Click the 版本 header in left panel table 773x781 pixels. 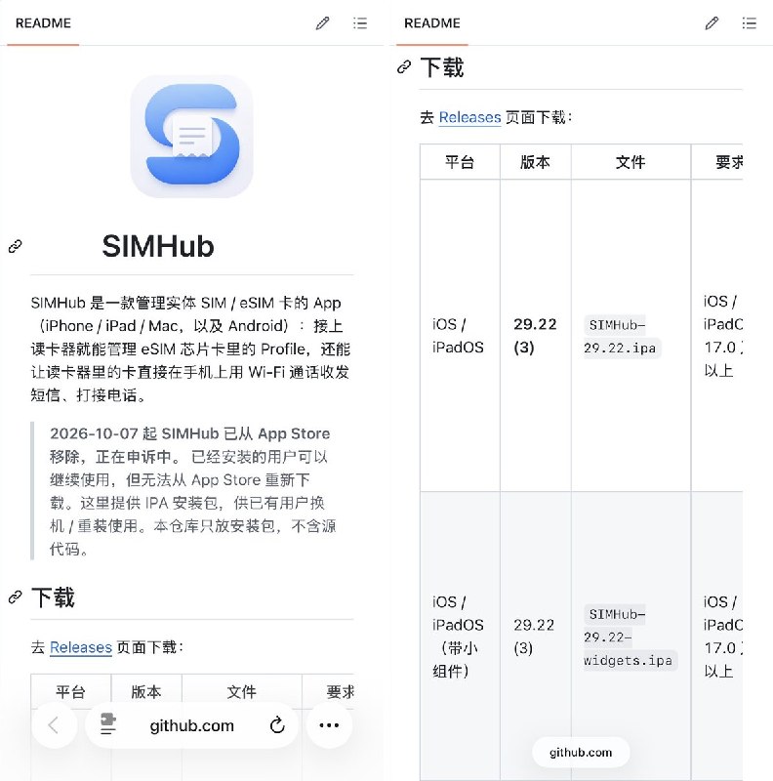coord(146,691)
